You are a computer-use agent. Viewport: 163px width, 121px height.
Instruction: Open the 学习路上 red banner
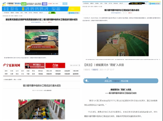click(35, 66)
